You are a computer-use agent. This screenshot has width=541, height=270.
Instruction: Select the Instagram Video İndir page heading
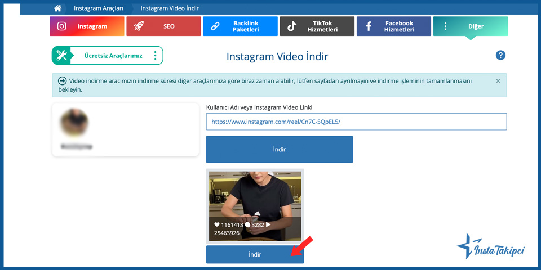coord(277,56)
